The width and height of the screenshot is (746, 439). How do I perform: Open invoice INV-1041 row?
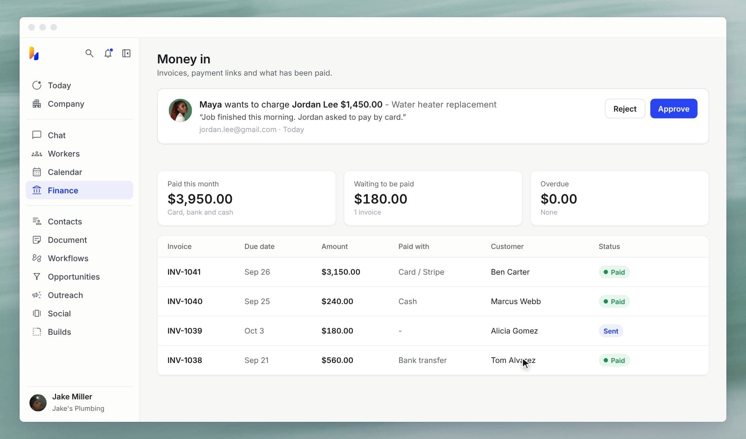click(x=433, y=272)
